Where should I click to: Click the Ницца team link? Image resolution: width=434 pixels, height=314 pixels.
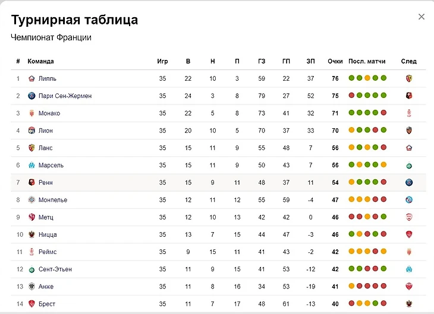[48, 234]
